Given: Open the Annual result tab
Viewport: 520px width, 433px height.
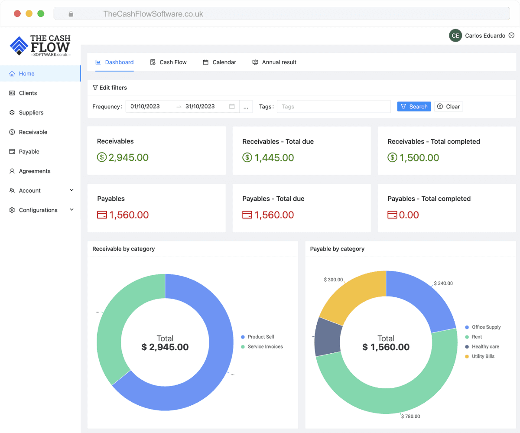Looking at the screenshot, I should [x=274, y=62].
